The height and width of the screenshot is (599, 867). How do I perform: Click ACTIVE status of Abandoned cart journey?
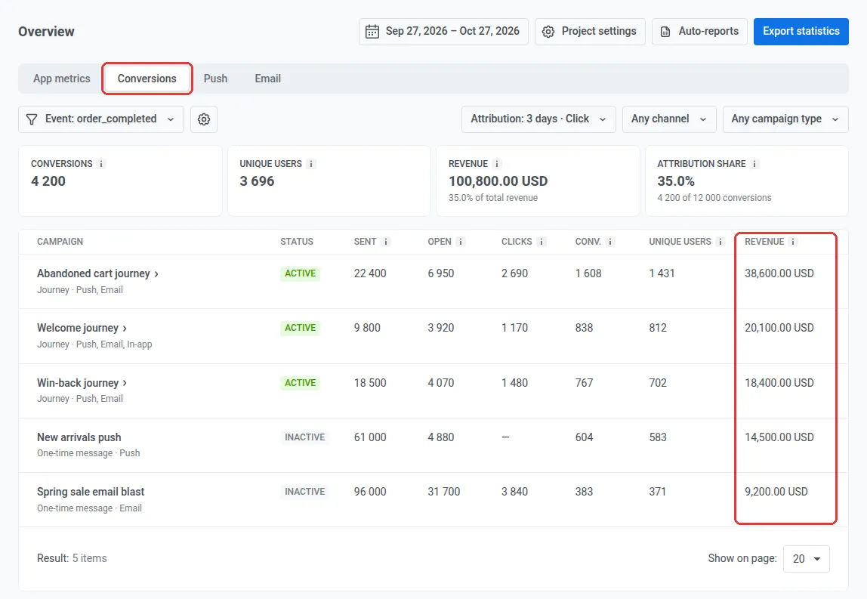(x=301, y=273)
